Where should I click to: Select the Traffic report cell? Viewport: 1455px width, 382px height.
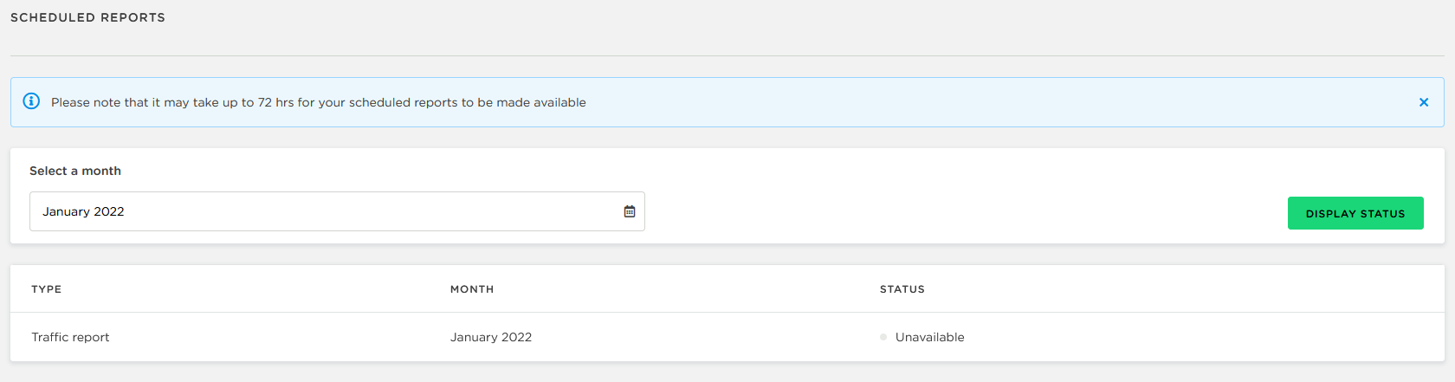71,337
